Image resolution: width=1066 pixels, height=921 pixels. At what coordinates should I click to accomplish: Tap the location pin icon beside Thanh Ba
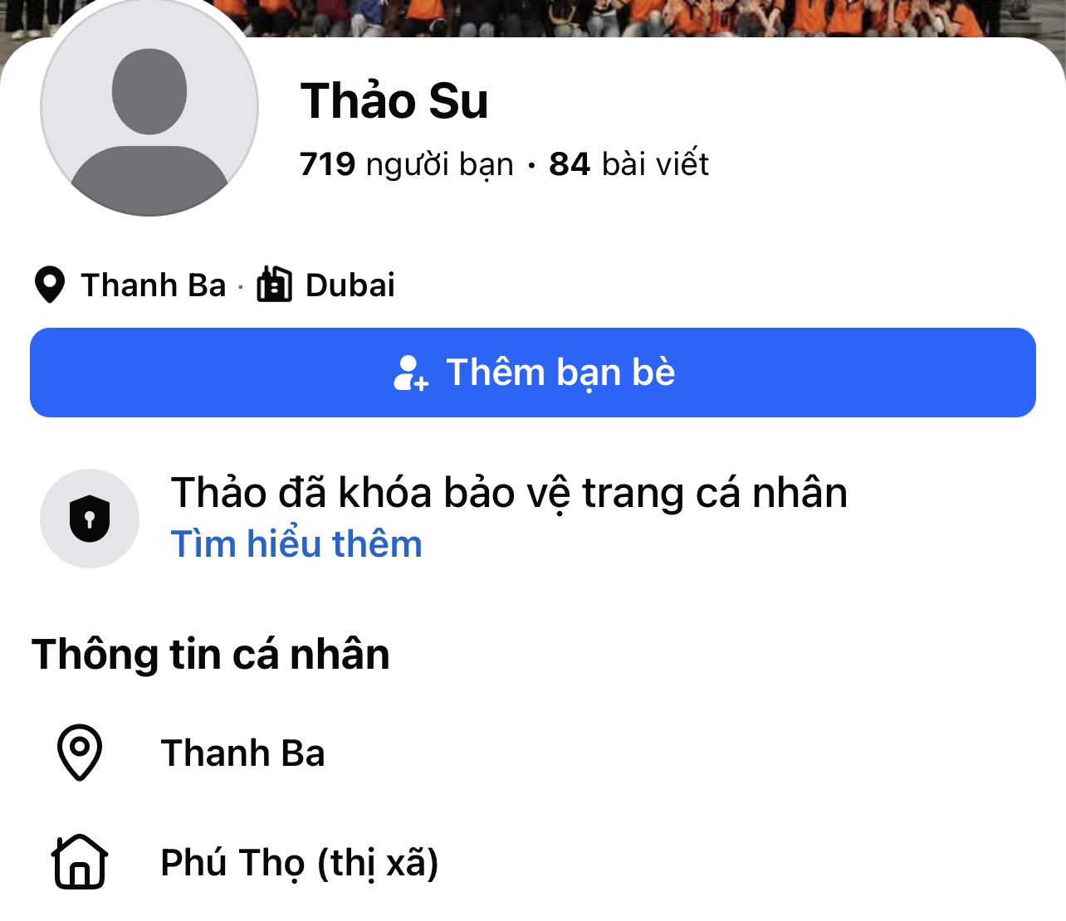coord(50,285)
